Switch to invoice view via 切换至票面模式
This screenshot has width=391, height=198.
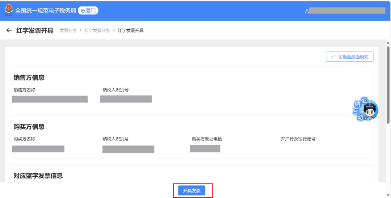tap(349, 57)
